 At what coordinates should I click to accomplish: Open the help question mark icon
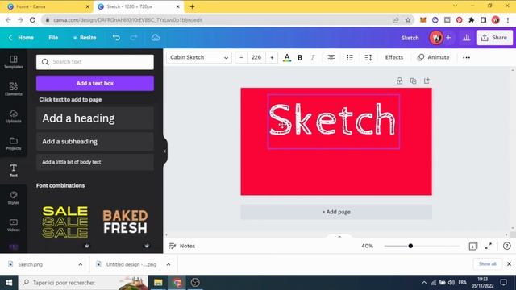[x=507, y=246]
